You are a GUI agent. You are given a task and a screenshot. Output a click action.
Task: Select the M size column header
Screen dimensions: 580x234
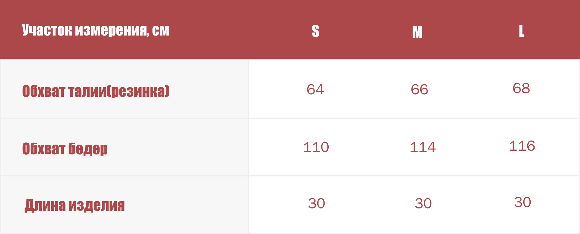point(417,32)
